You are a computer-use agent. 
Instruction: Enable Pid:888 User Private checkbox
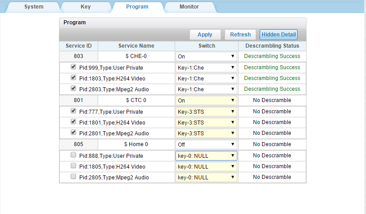[73, 155]
